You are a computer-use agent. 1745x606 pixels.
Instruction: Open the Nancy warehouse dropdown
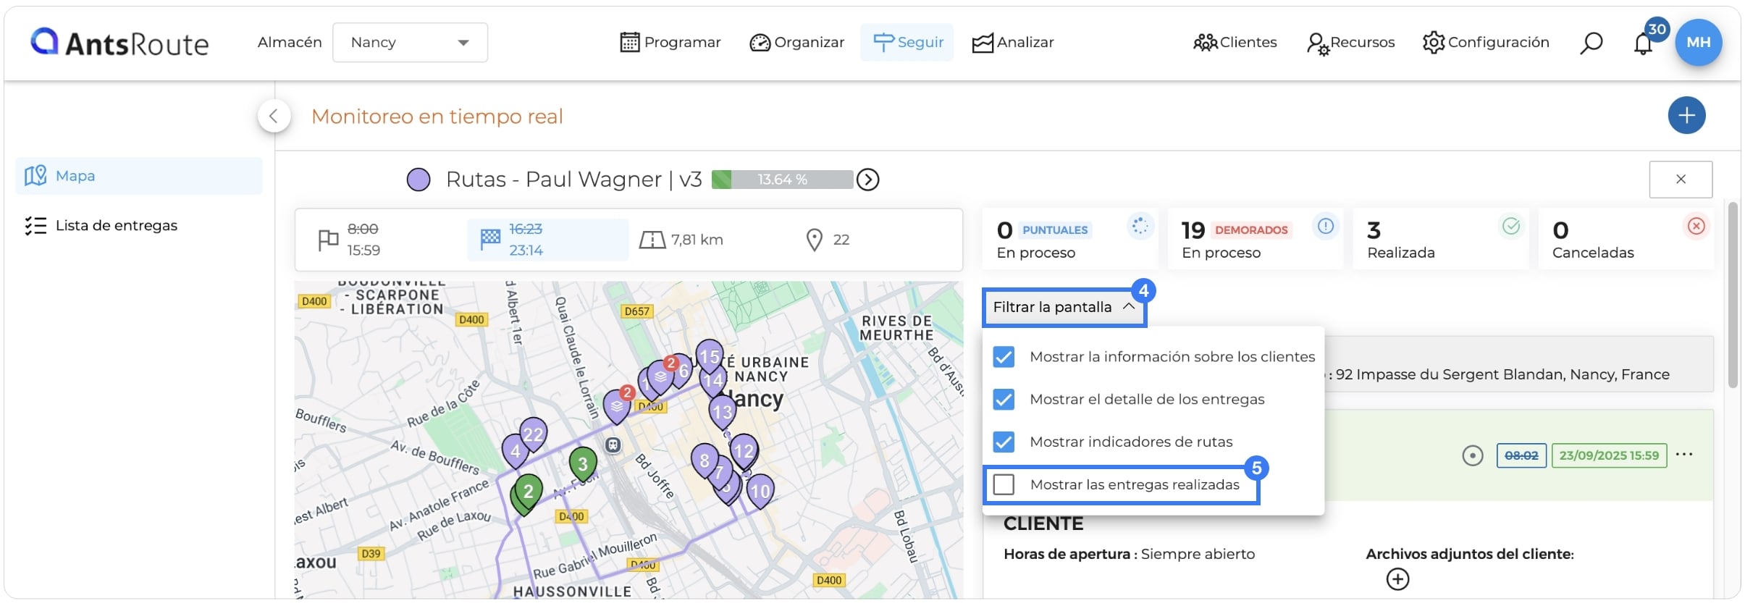pos(410,43)
